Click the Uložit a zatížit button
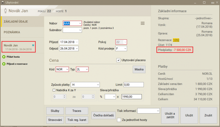220x127 pixels. (170, 115)
